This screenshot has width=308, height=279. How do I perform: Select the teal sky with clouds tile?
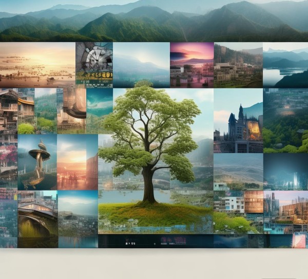pos(100,111)
